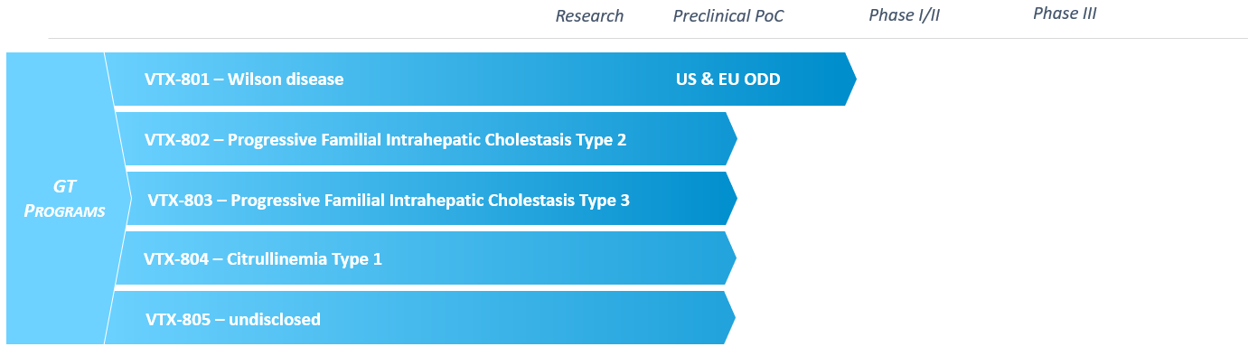
Task: Click the word undisclosed in VTX-805
Action: [x=274, y=319]
